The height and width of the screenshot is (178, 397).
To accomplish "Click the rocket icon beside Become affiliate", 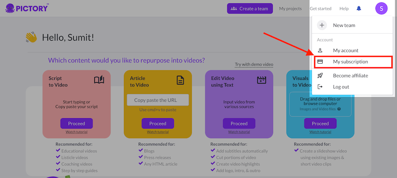I will (320, 76).
